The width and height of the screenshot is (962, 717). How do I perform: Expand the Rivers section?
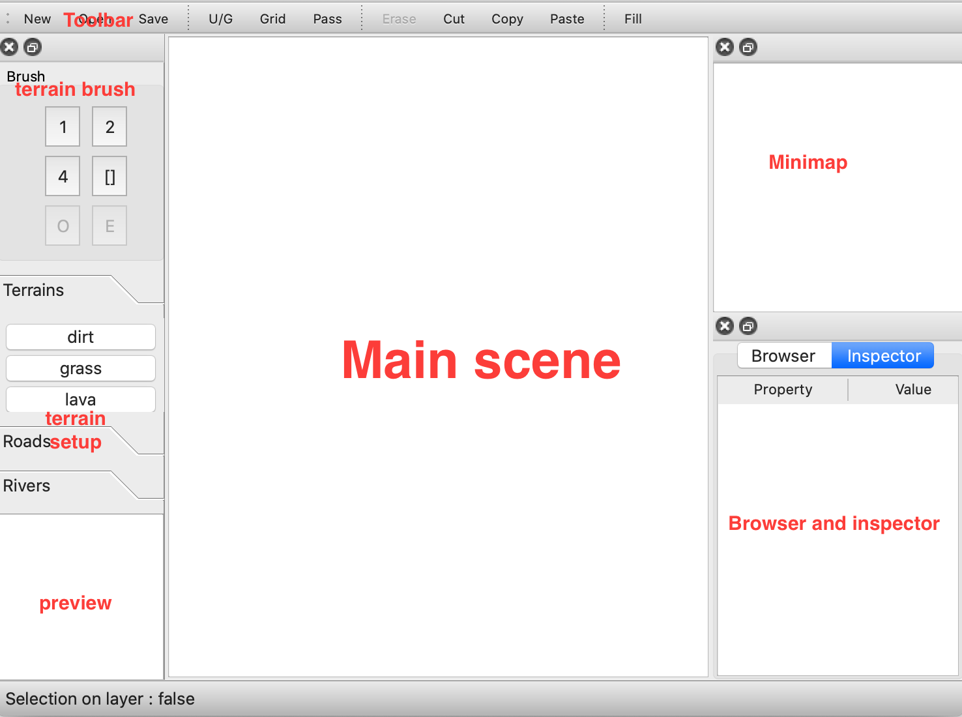click(x=27, y=486)
